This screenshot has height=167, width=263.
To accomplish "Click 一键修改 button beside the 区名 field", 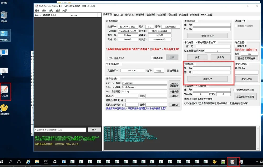I will pyautogui.click(x=174, y=96).
